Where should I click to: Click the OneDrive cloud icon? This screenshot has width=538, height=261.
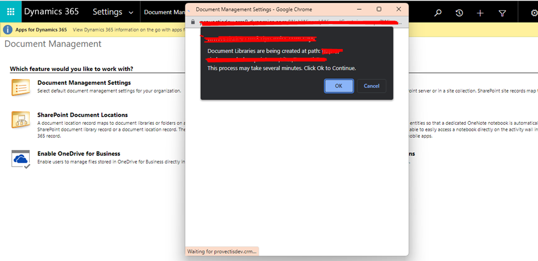(21, 159)
